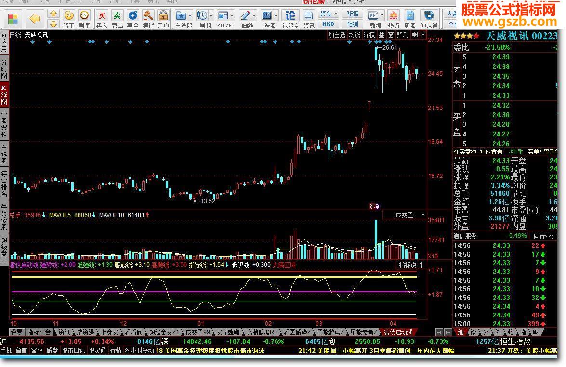The height and width of the screenshot is (367, 566).
Task: Select the 分时图 sidebar tab
Action: click(x=4, y=68)
